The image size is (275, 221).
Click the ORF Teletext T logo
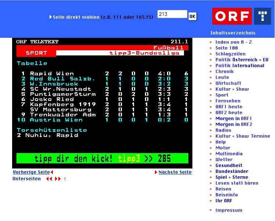[263, 16]
